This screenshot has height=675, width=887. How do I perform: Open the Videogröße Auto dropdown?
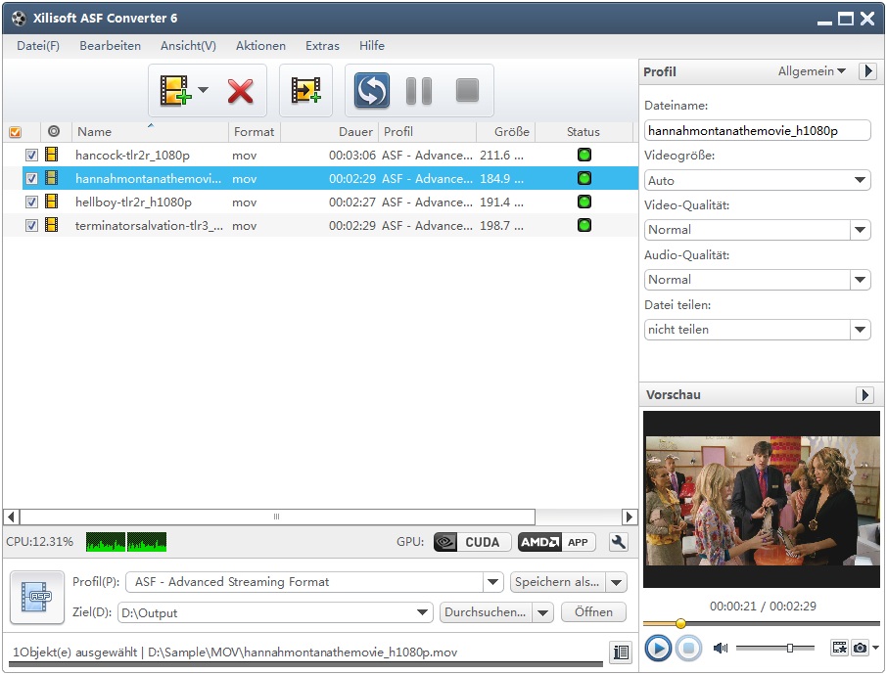(757, 180)
